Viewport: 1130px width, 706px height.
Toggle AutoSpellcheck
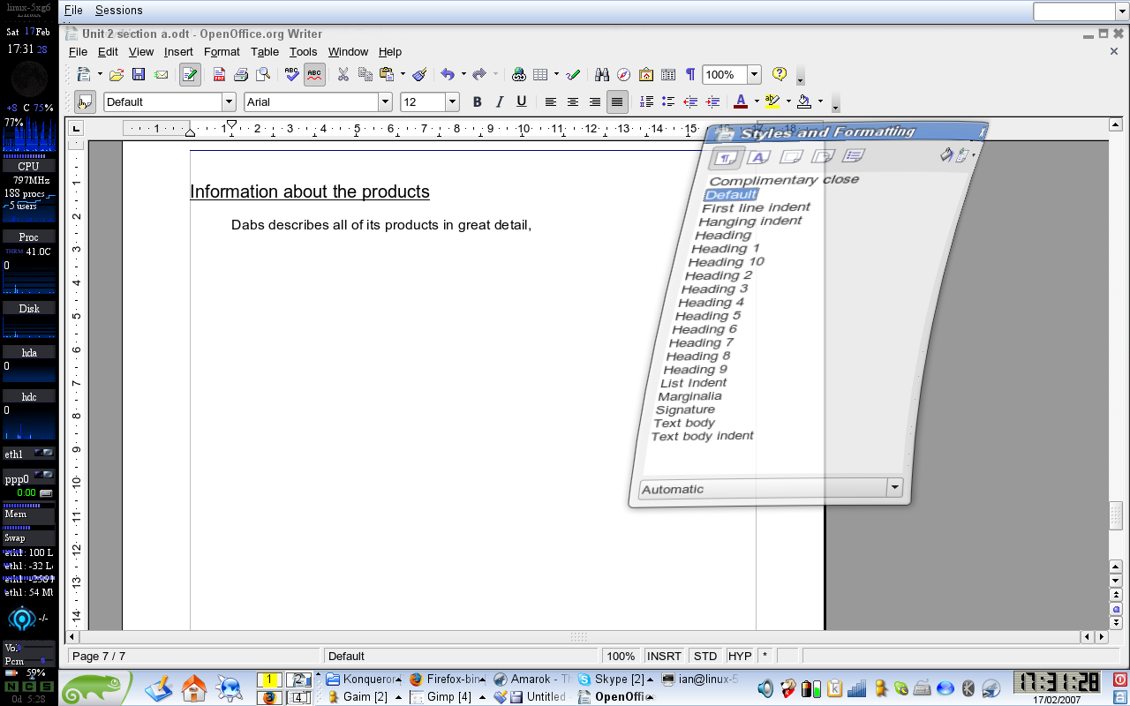pos(314,75)
